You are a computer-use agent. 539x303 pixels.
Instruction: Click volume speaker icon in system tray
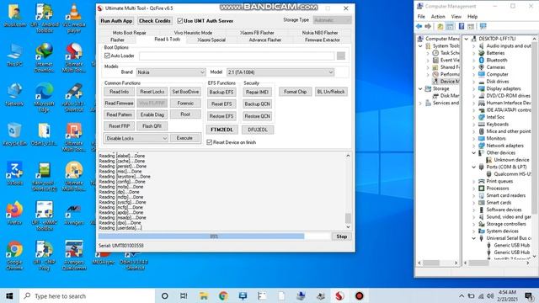pyautogui.click(x=490, y=296)
